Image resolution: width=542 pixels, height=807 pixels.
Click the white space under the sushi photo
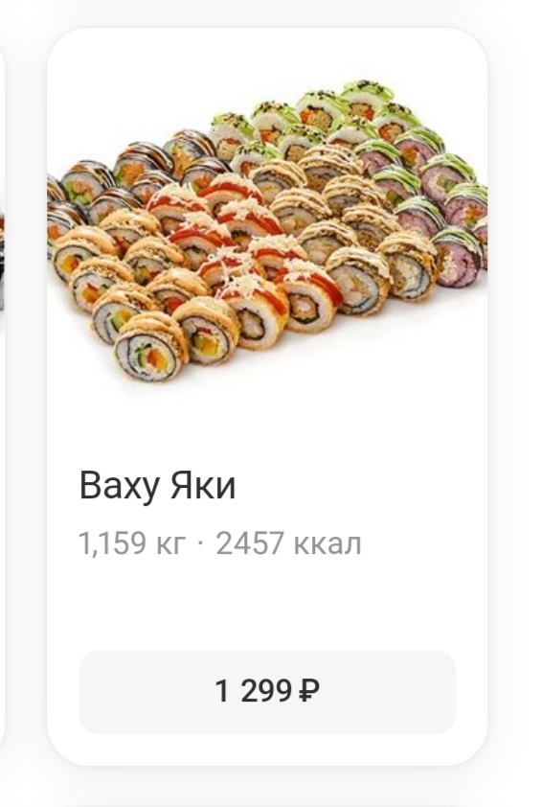pyautogui.click(x=267, y=422)
